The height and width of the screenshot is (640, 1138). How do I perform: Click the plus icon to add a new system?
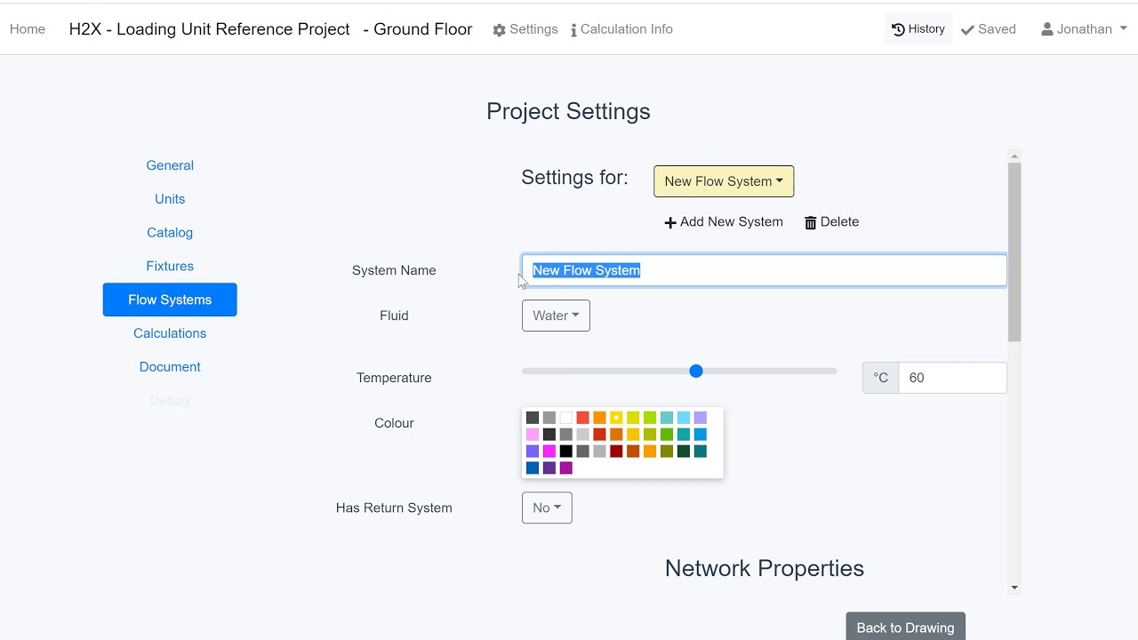point(670,222)
